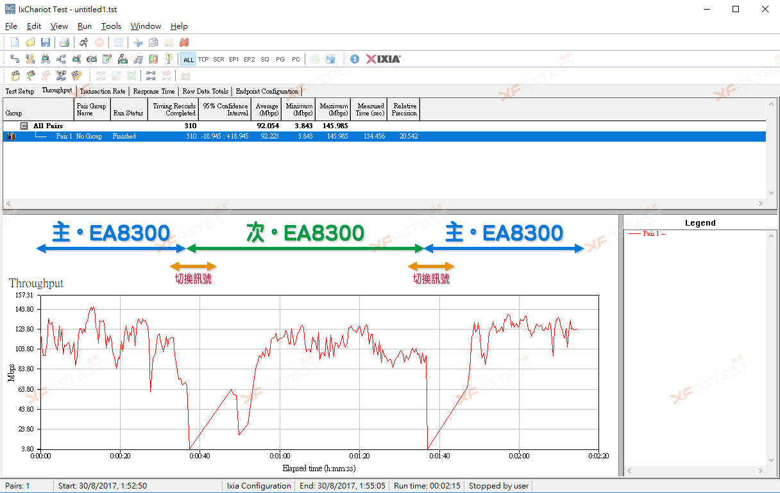780x493 pixels.
Task: Click the Timing Records Completed column header
Action: (x=173, y=109)
